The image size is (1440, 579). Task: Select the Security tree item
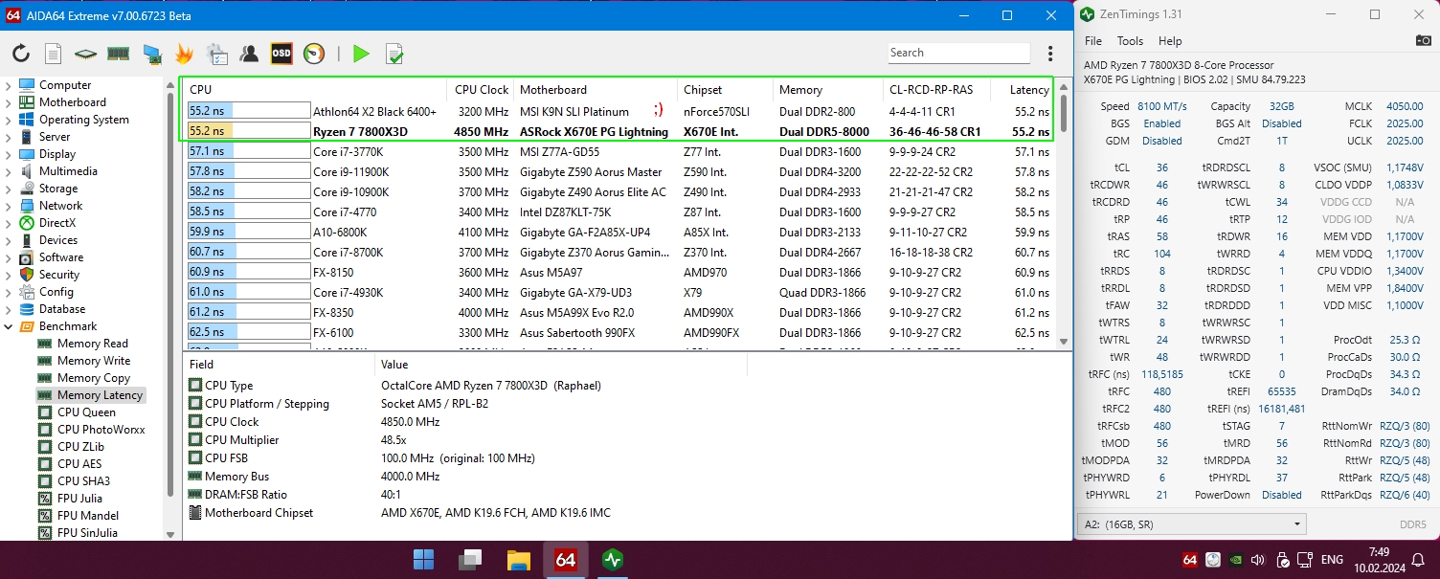click(x=58, y=275)
